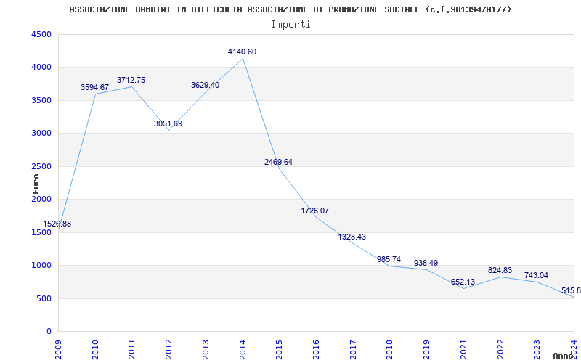Click the x-axis year label 2013
The width and height of the screenshot is (581, 363).
tap(206, 350)
